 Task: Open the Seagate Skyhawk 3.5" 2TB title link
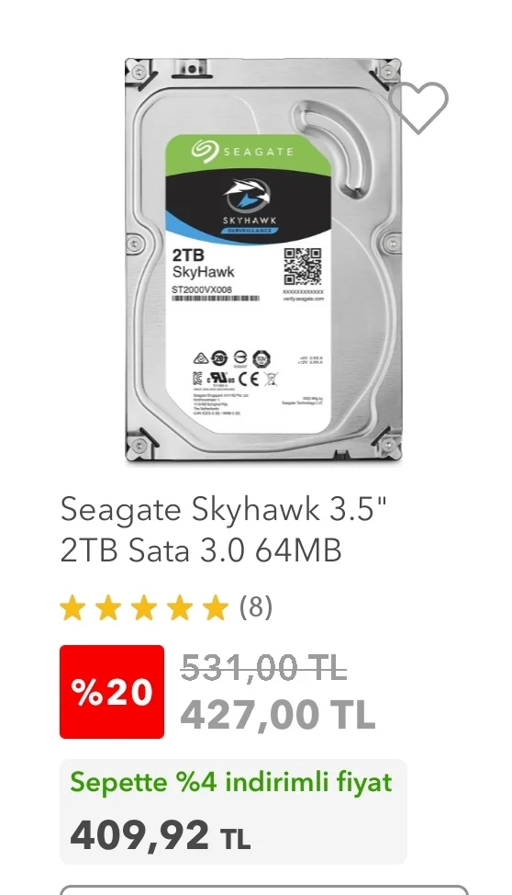pos(224,529)
